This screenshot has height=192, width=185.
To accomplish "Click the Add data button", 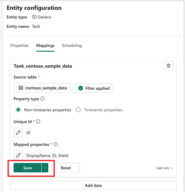I will coord(93,185).
